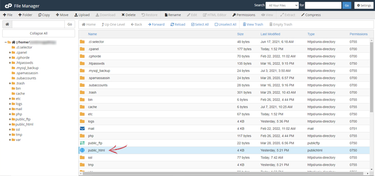The width and height of the screenshot is (375, 176).
Task: Select the .mysql_backup row in file list
Action: tap(225, 71)
